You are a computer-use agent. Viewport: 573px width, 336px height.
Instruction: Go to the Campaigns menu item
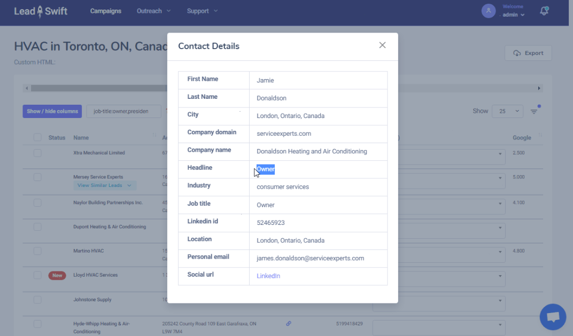(105, 10)
